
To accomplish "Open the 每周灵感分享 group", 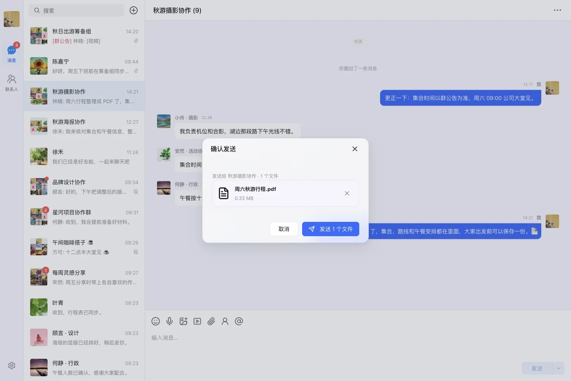I will tap(84, 277).
